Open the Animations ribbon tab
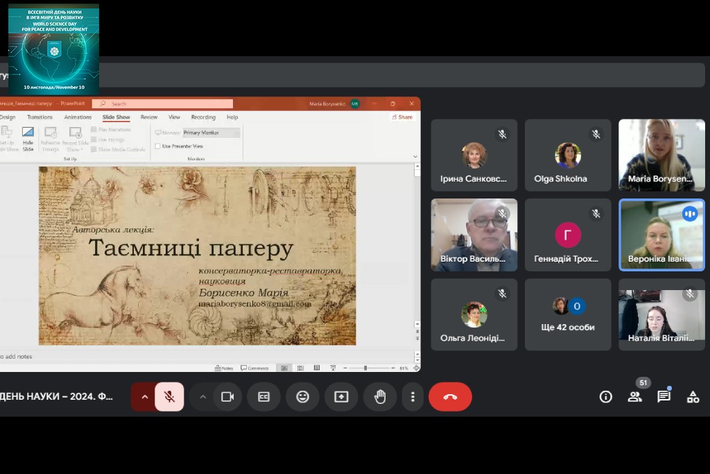 [78, 117]
